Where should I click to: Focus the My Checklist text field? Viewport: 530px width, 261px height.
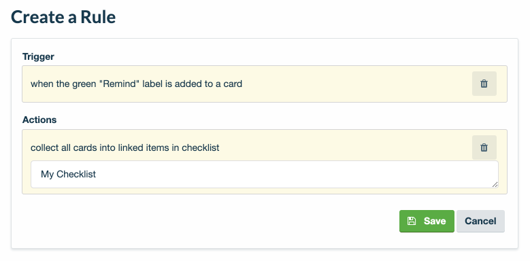[265, 174]
